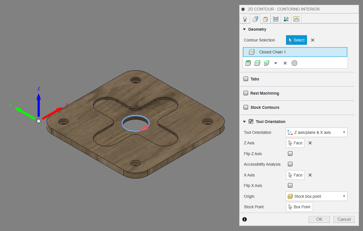Click the Z Axis Face selection button
Image resolution: width=363 pixels, height=231 pixels.
(x=295, y=143)
